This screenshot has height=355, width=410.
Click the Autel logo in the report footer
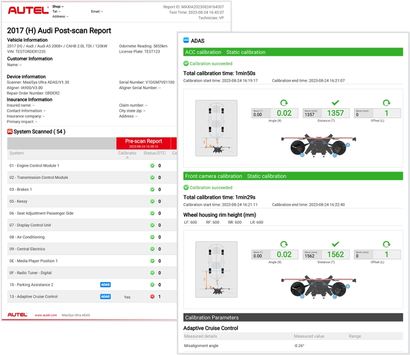[17, 315]
